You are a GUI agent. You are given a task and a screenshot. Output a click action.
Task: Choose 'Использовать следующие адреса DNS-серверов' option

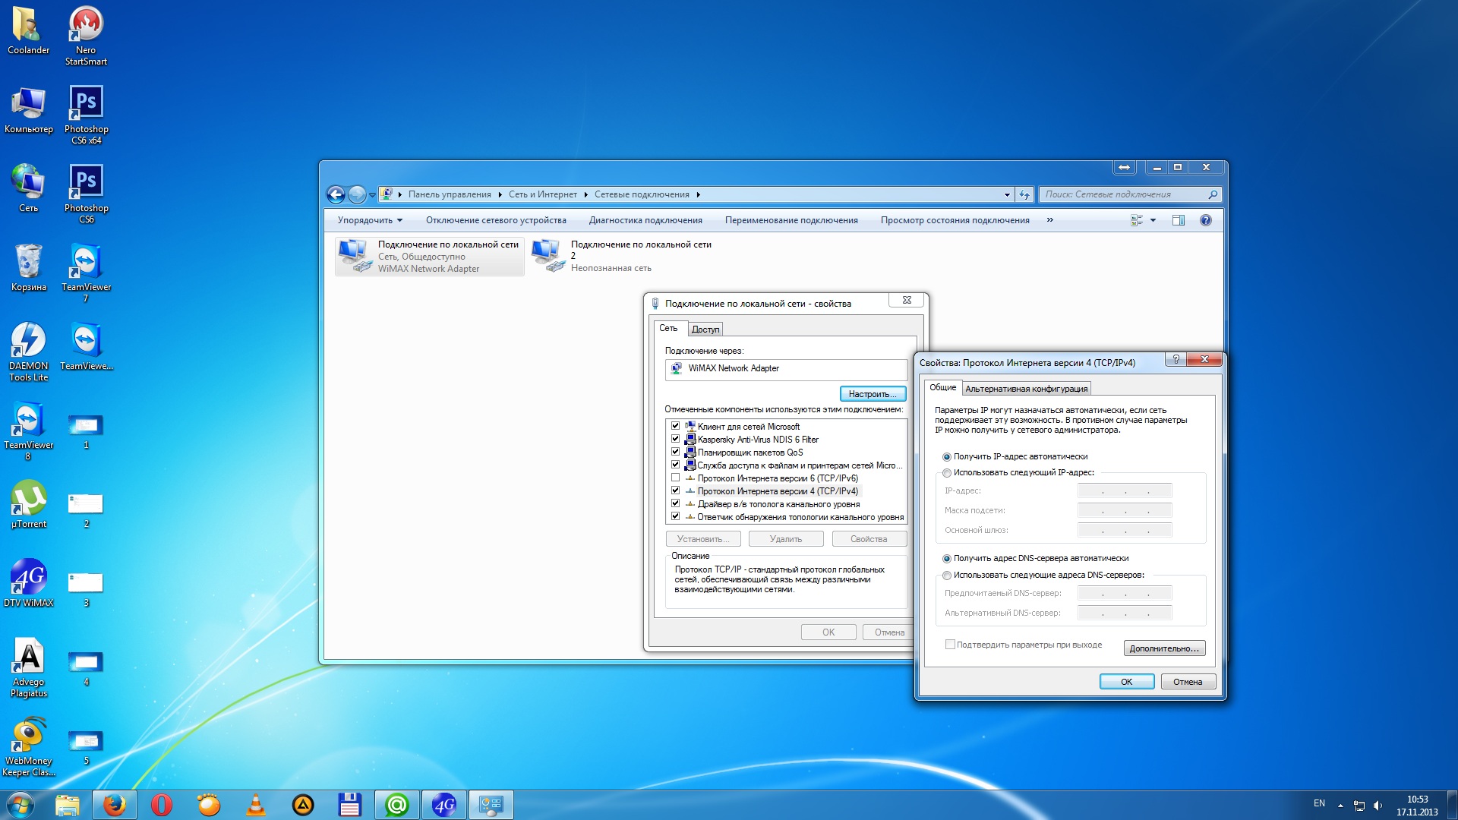click(946, 576)
